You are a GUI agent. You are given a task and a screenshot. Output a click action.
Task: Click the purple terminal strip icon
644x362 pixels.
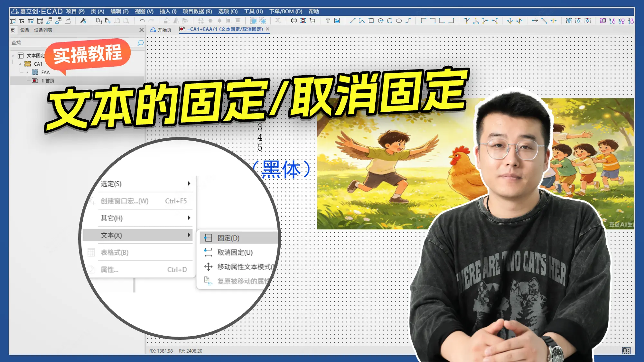603,21
